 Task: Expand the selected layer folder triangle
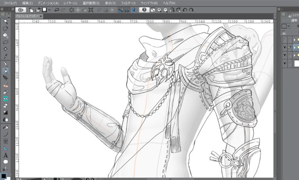point(295,47)
